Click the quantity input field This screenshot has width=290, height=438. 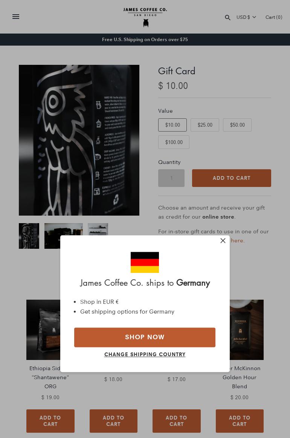[171, 178]
